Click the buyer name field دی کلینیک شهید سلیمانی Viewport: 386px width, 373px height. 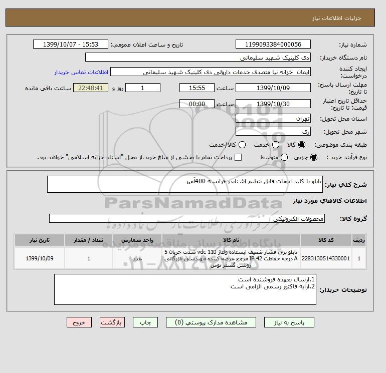click(x=198, y=57)
